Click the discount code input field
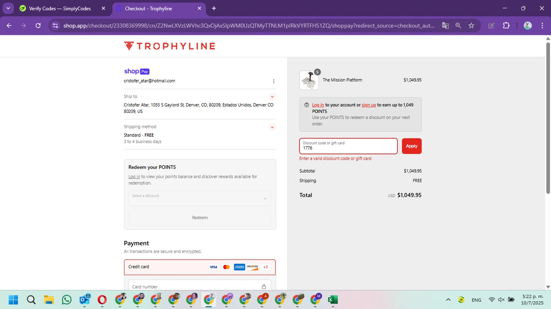The width and height of the screenshot is (551, 309). point(348,146)
